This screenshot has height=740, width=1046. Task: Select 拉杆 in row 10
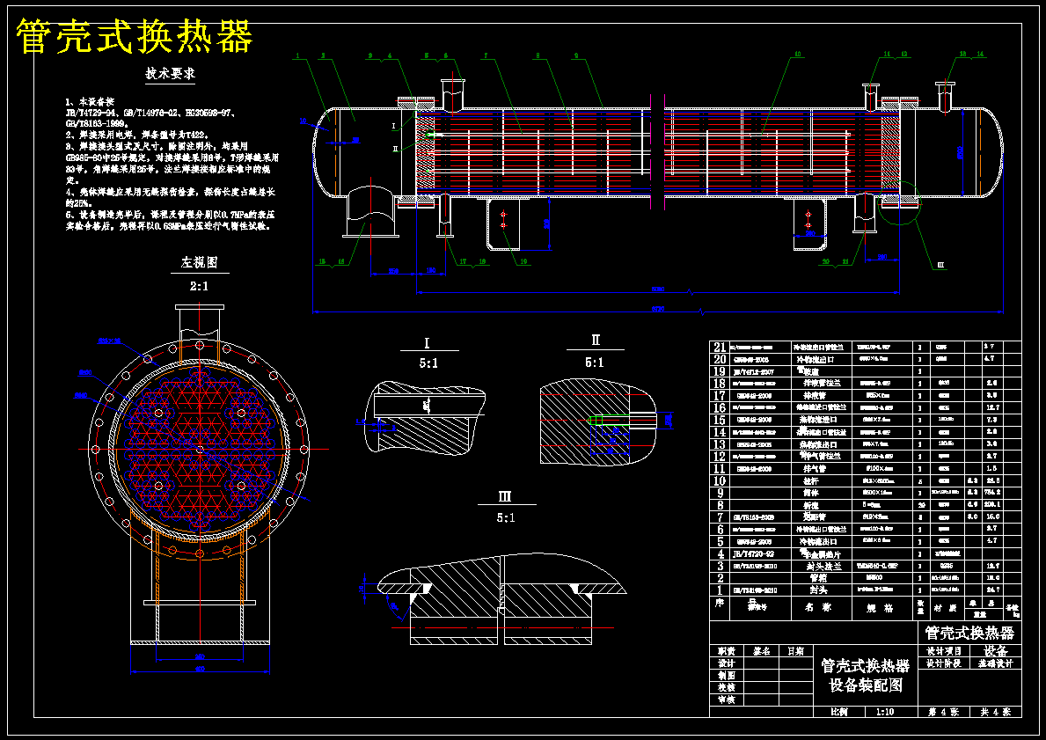[x=811, y=481]
